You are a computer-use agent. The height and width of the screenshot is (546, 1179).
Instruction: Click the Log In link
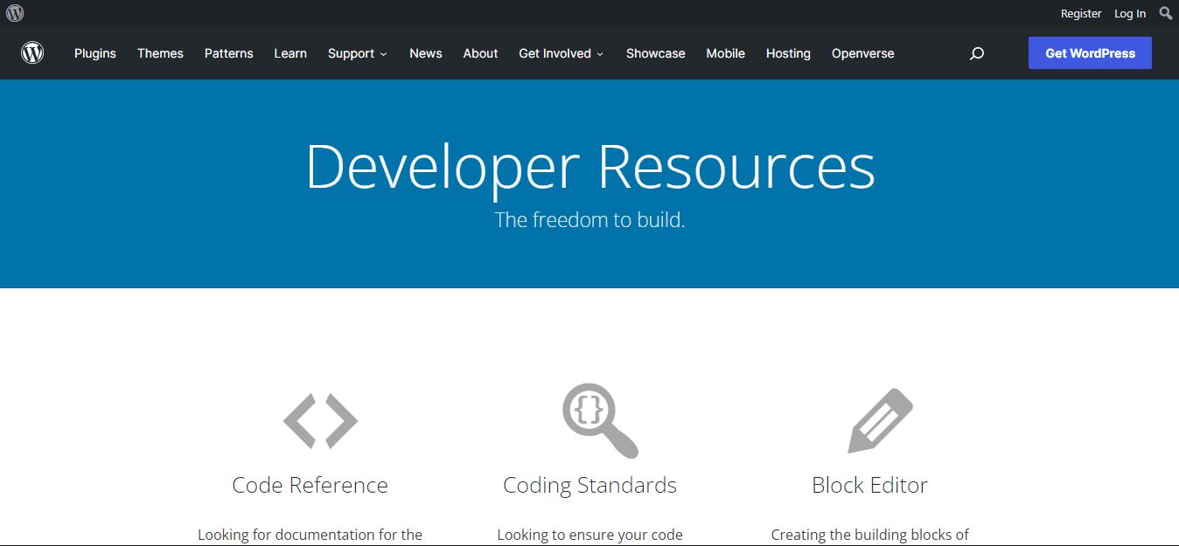click(1130, 13)
